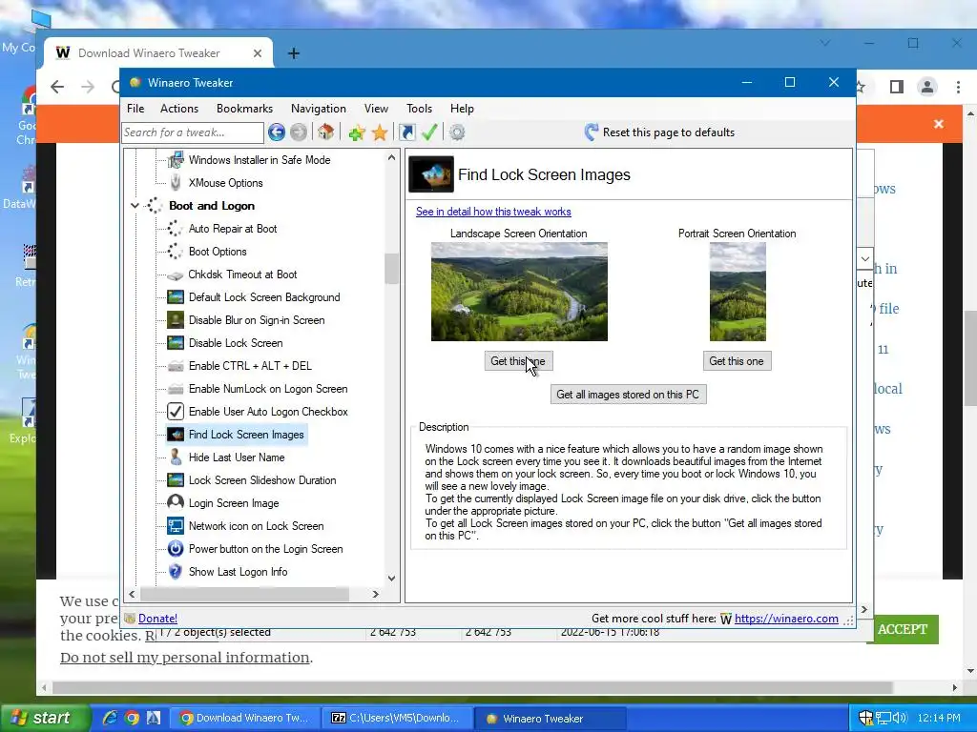Click in the Search for a tweak field
Image resolution: width=977 pixels, height=732 pixels.
(x=193, y=132)
